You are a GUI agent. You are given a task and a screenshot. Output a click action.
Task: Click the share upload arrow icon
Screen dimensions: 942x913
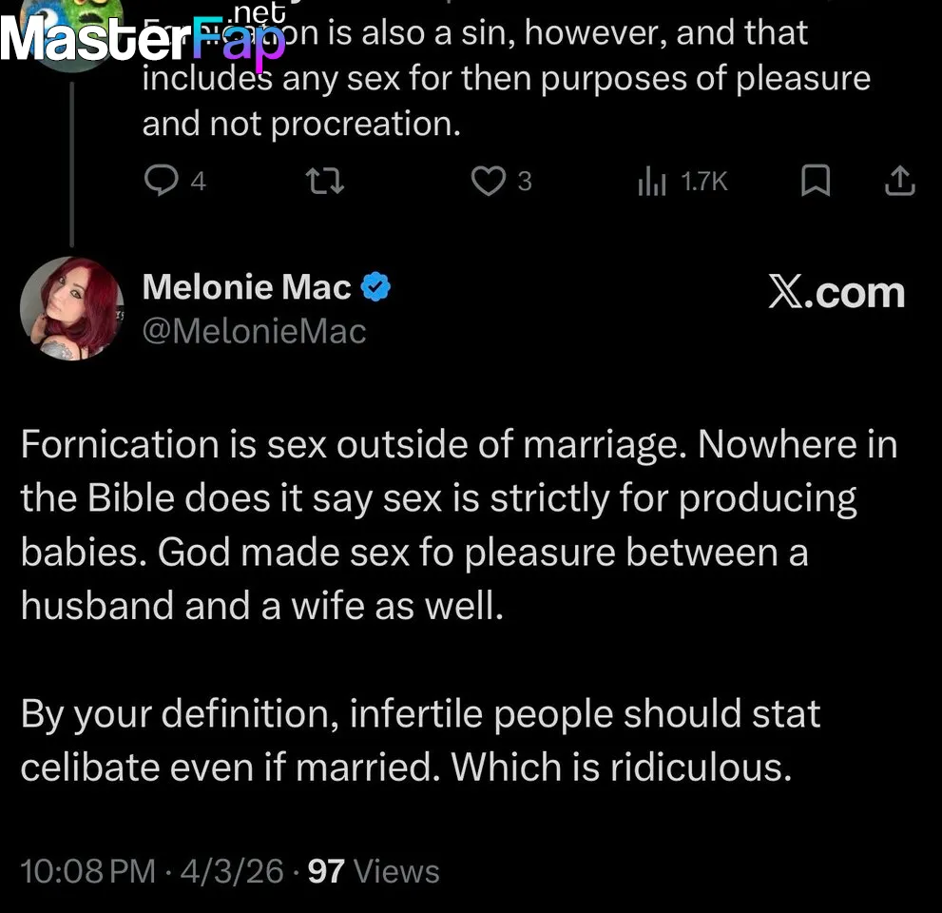click(899, 181)
